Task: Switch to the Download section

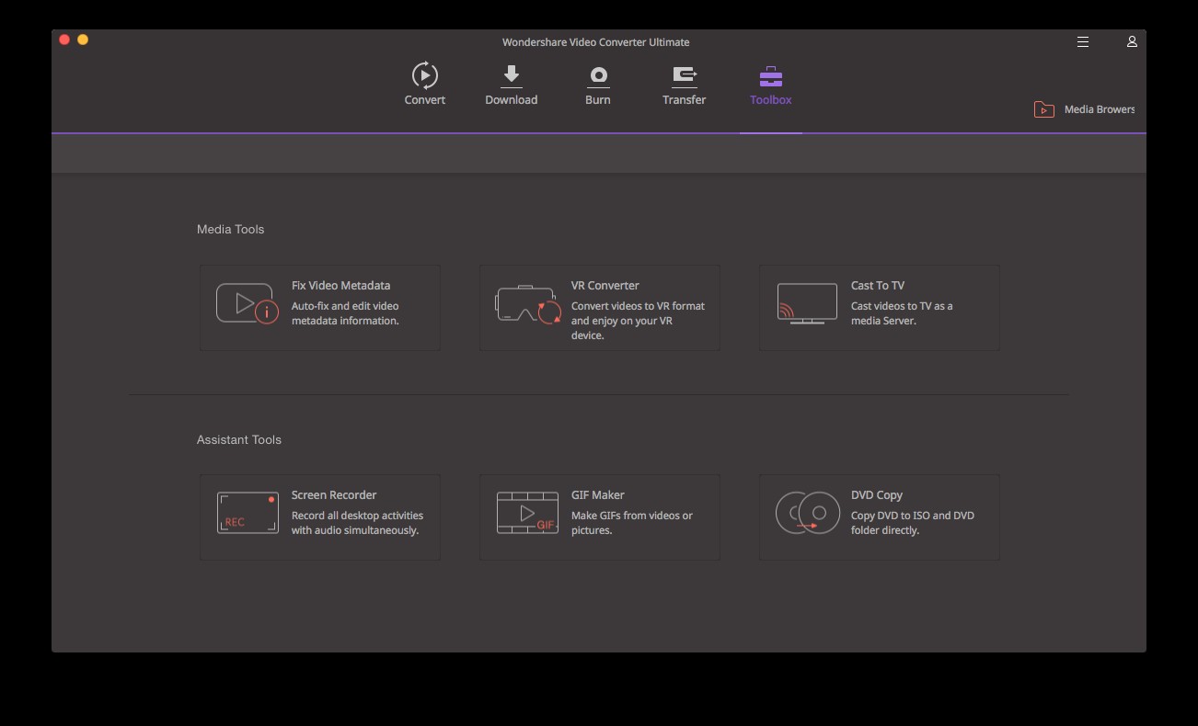Action: pos(511,75)
